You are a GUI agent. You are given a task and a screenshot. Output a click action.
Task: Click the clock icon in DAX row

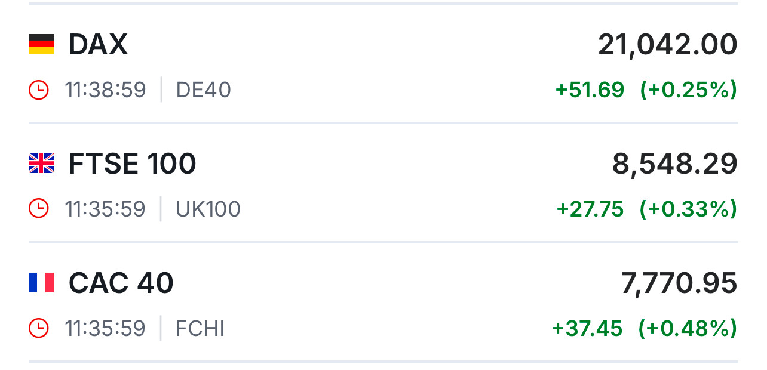click(39, 90)
